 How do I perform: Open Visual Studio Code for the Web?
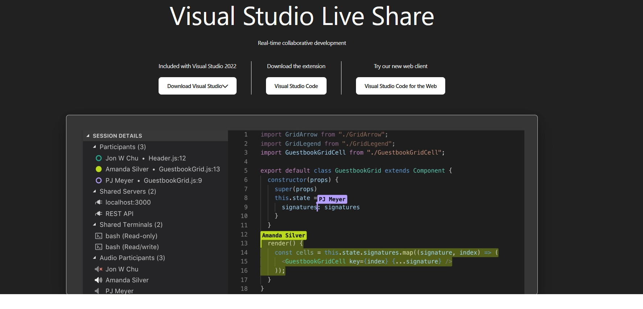tap(401, 86)
